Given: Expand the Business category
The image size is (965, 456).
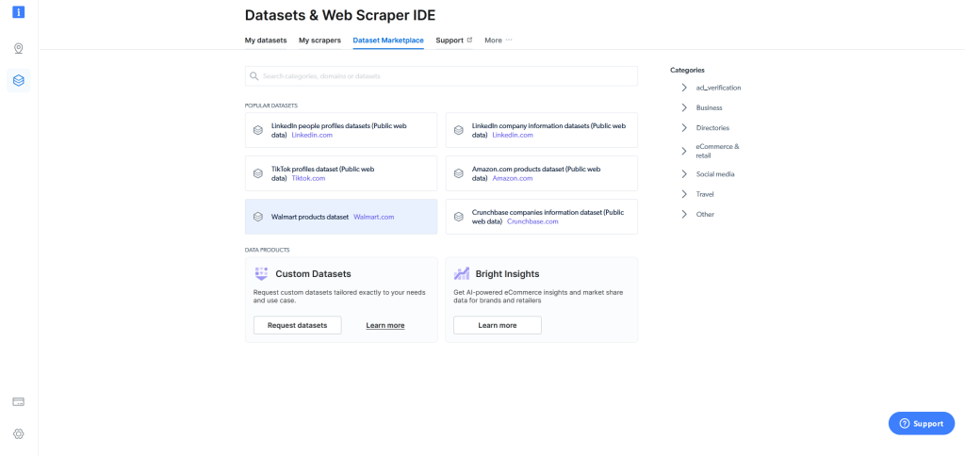Looking at the screenshot, I should coord(684,107).
